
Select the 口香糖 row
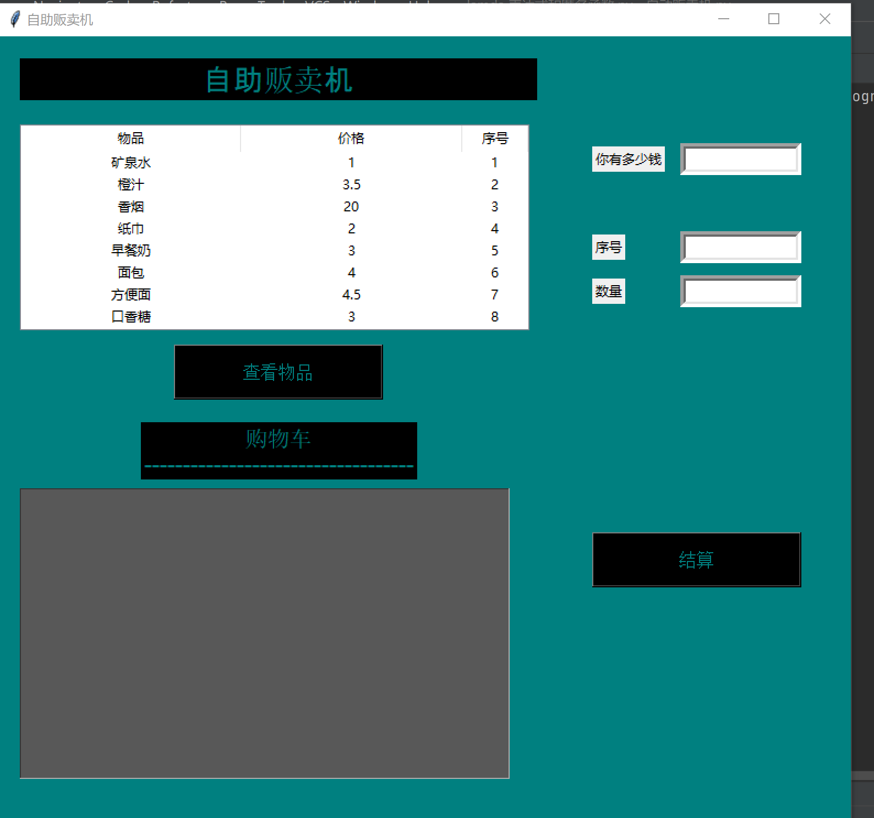coord(275,317)
